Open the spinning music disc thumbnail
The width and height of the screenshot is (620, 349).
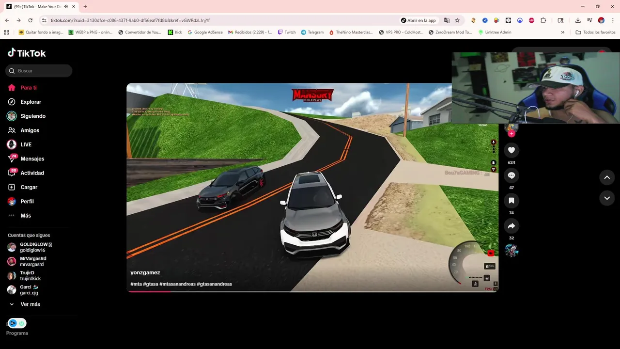point(511,251)
